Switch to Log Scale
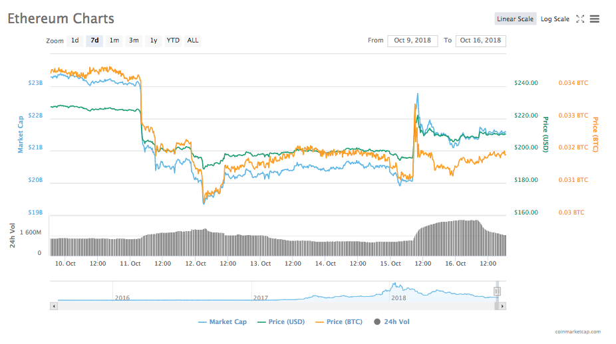This screenshot has height=344, width=616. (x=555, y=19)
